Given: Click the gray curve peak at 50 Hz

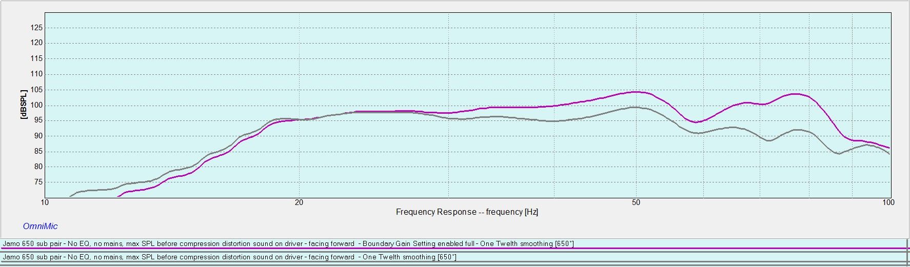Looking at the screenshot, I should 636,107.
